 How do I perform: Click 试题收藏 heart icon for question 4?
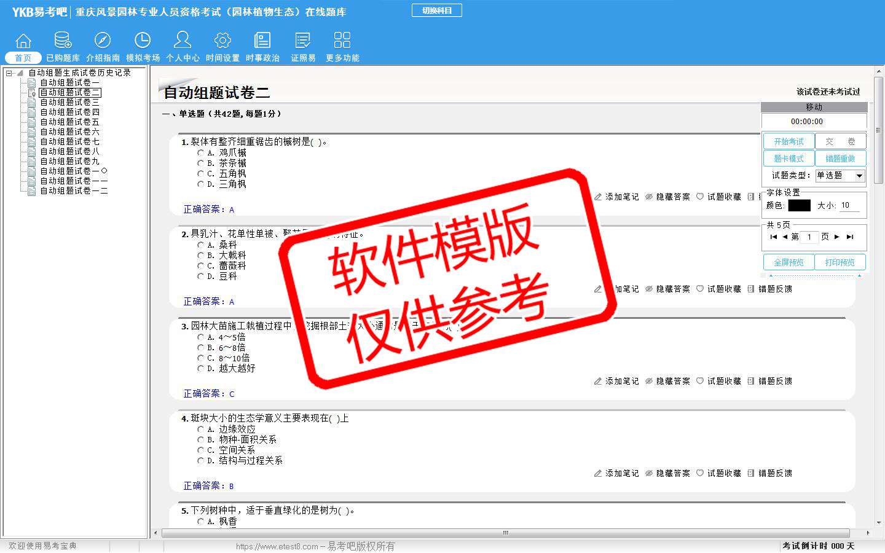(700, 473)
